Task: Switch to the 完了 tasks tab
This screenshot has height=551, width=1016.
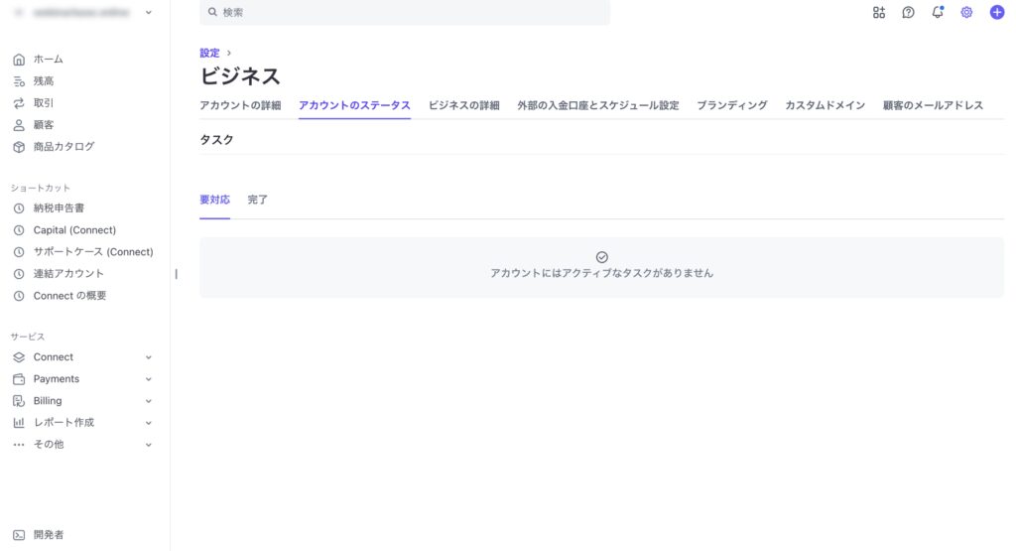Action: pyautogui.click(x=258, y=201)
